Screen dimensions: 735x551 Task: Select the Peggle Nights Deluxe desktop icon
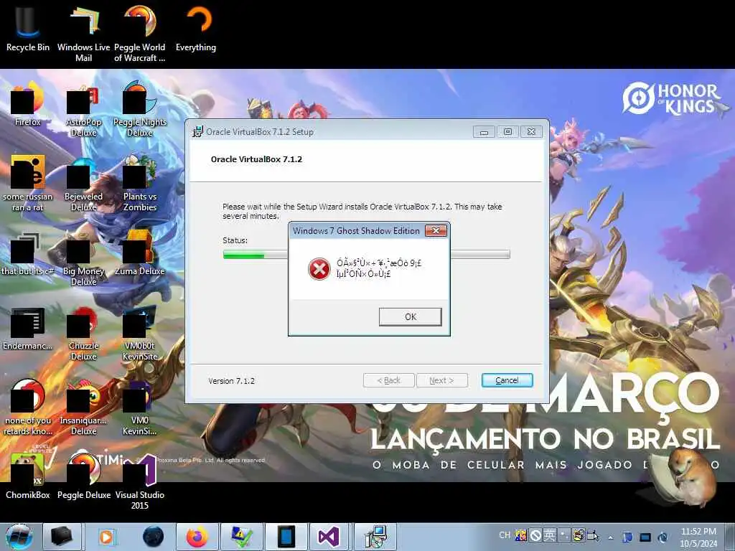[140, 109]
